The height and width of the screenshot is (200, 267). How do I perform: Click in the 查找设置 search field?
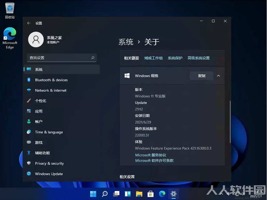62,58
